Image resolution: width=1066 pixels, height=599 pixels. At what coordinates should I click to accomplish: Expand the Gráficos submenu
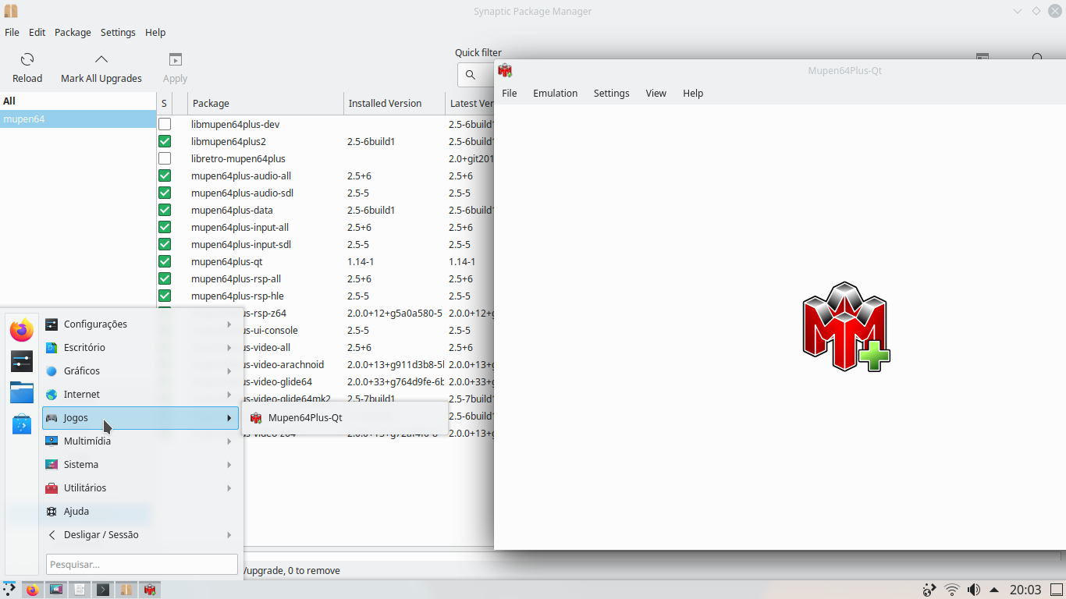(x=140, y=370)
